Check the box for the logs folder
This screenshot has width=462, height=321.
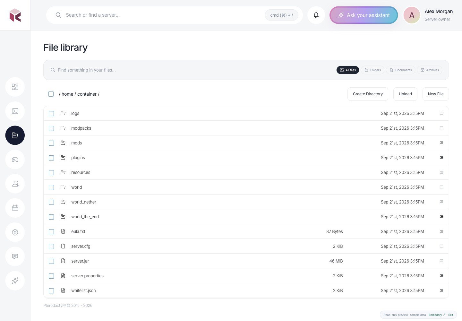pyautogui.click(x=51, y=114)
